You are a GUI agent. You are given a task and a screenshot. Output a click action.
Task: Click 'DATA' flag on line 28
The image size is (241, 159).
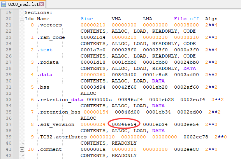click(190, 68)
